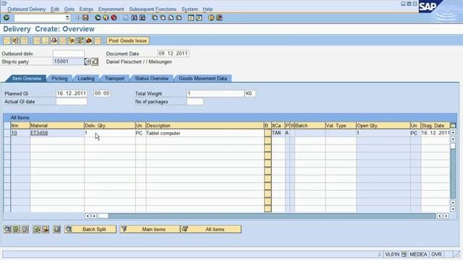
Task: Expand the status bar system info arrow
Action: [x=380, y=254]
